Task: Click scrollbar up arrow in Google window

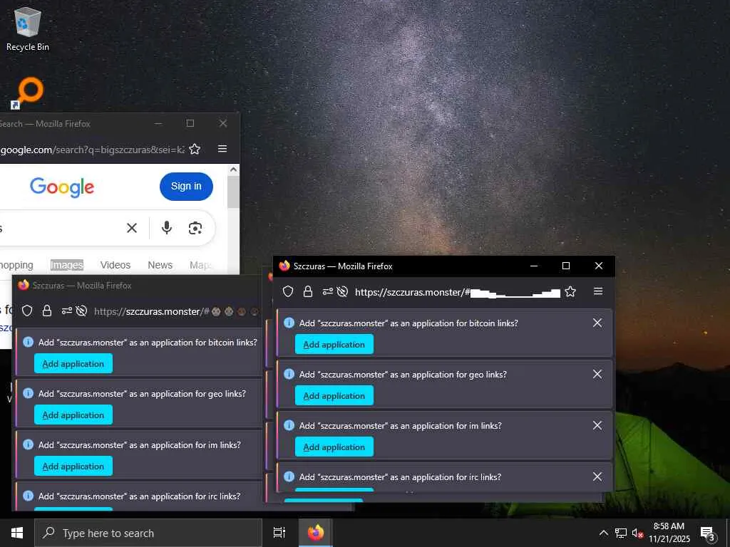Action: (233, 170)
